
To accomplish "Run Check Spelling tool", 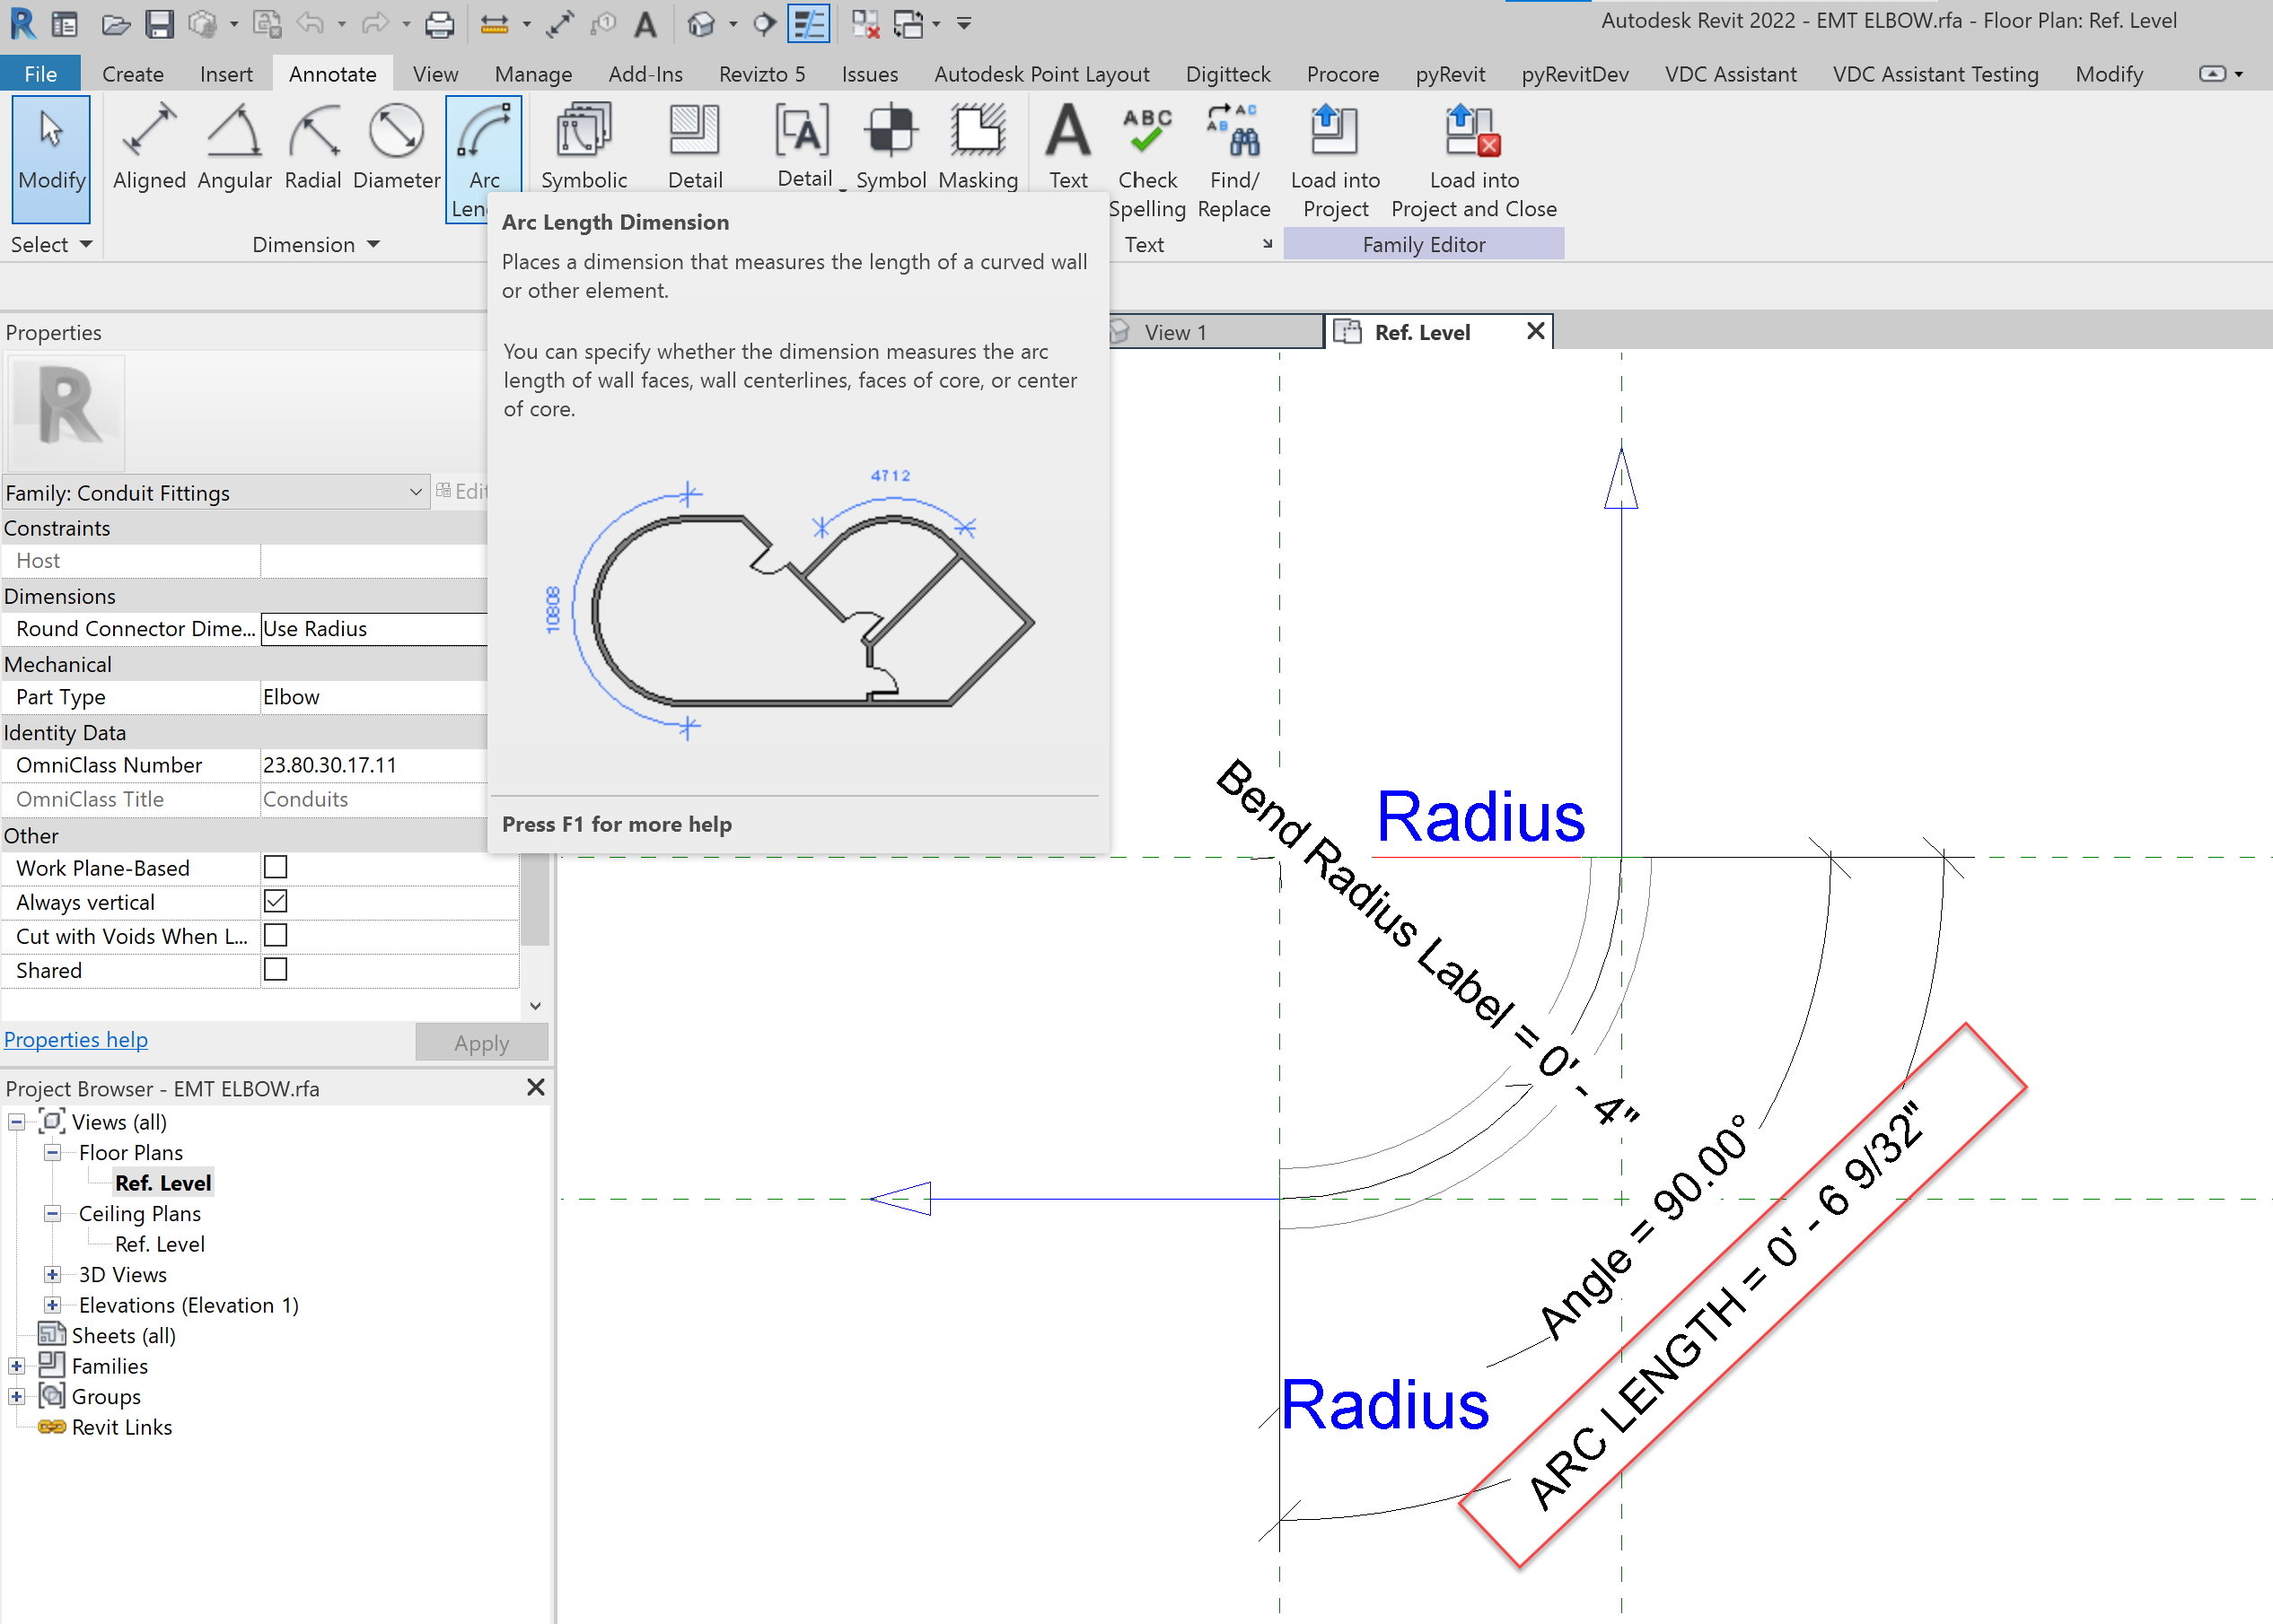I will click(1146, 160).
